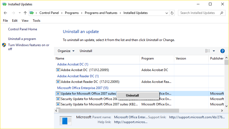Click the up-one-level arrow icon
The width and height of the screenshot is (229, 129).
click(x=25, y=13)
